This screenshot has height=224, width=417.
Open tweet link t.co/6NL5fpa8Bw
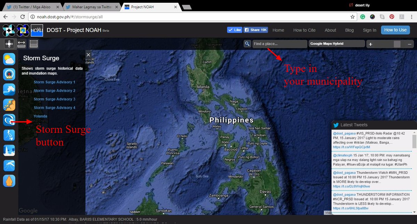coord(351,208)
